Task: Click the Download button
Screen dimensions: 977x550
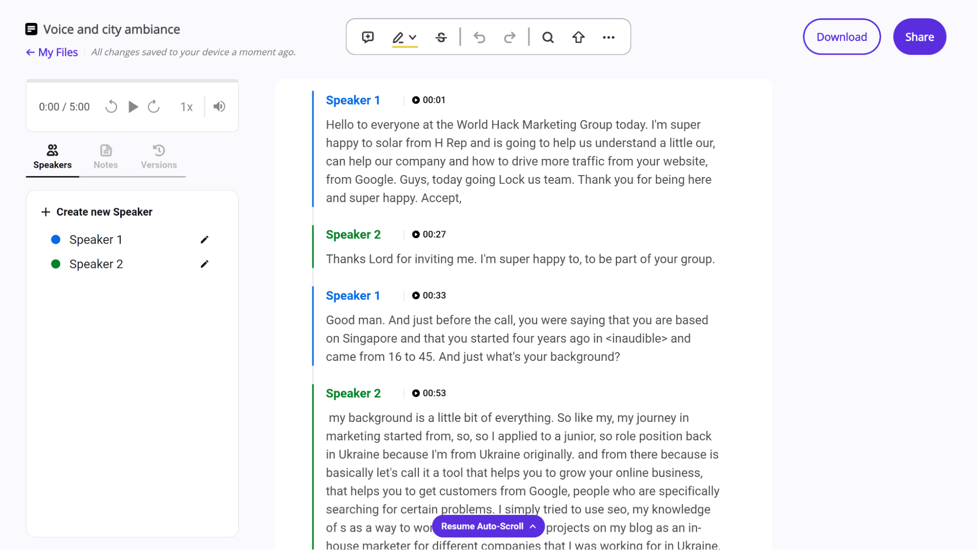Action: tap(842, 37)
